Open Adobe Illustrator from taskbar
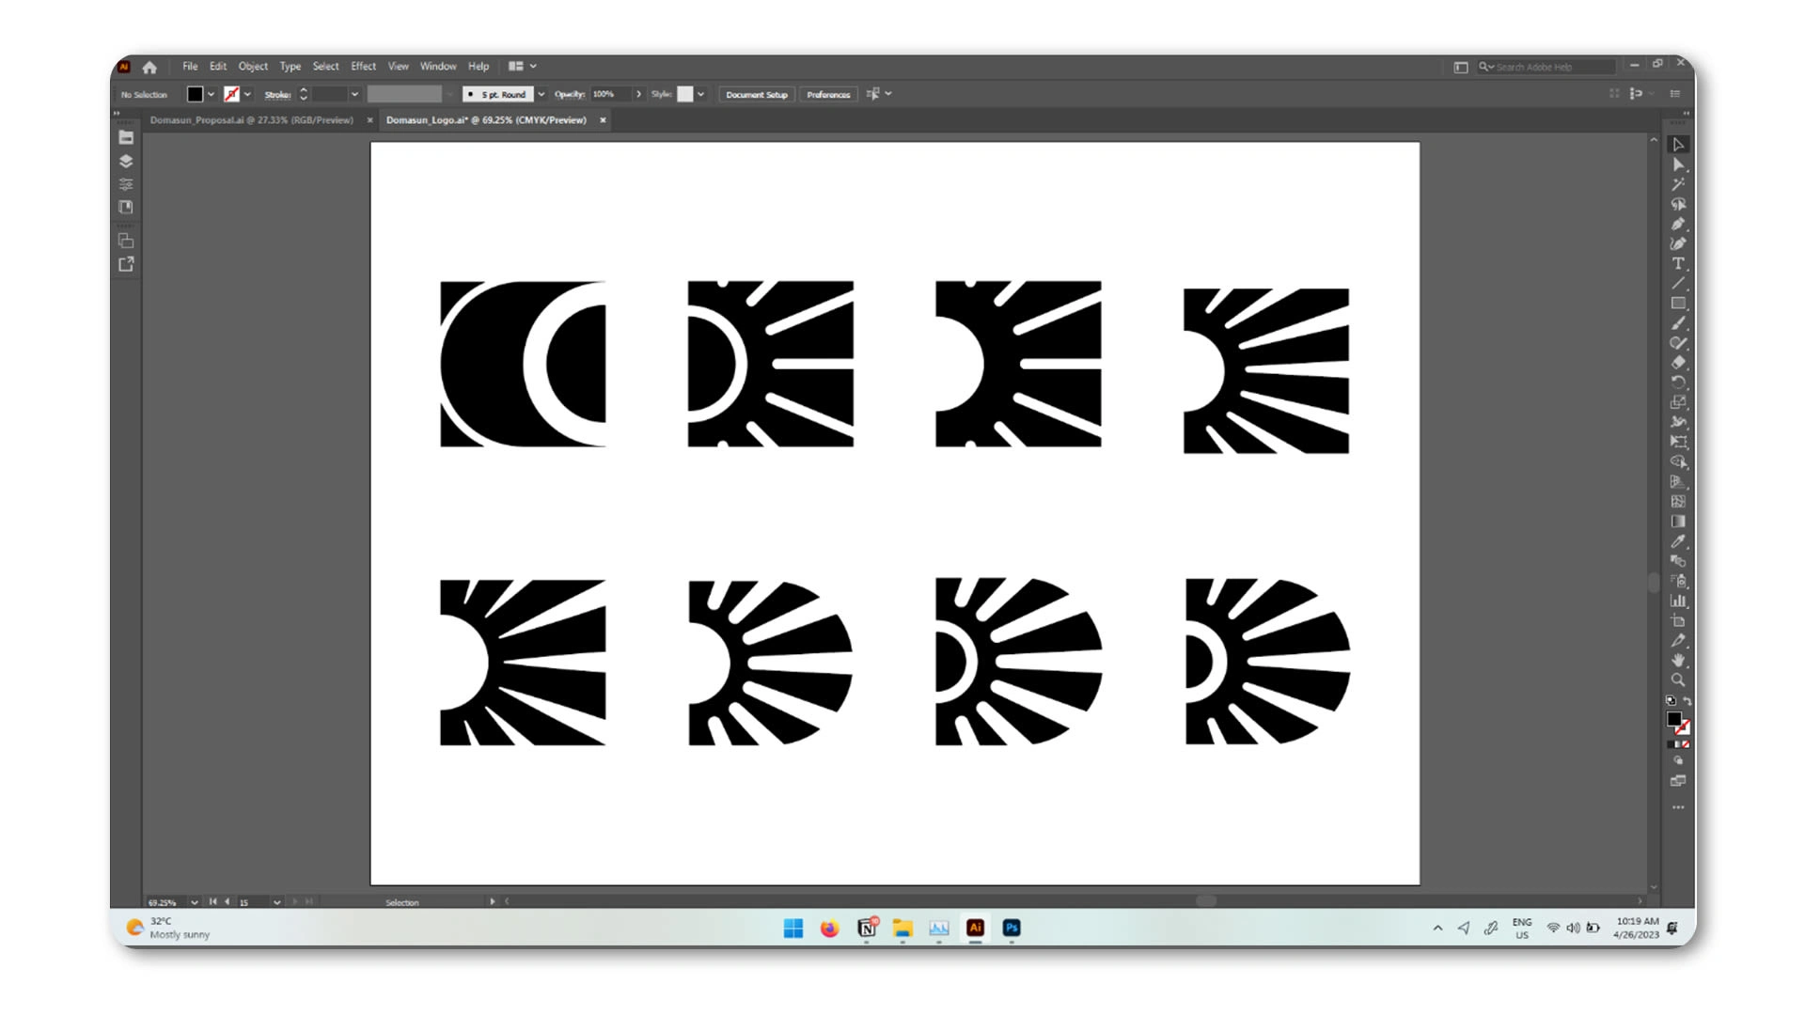The height and width of the screenshot is (1015, 1805). click(x=976, y=927)
